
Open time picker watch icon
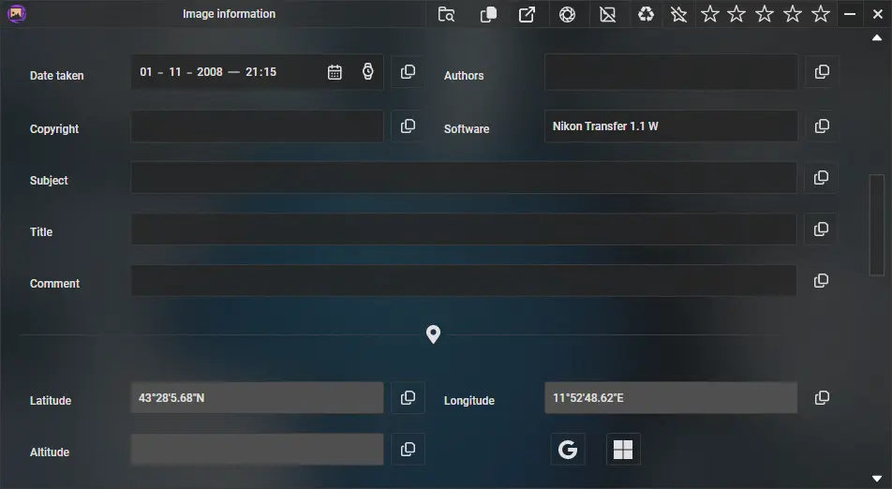pos(368,72)
